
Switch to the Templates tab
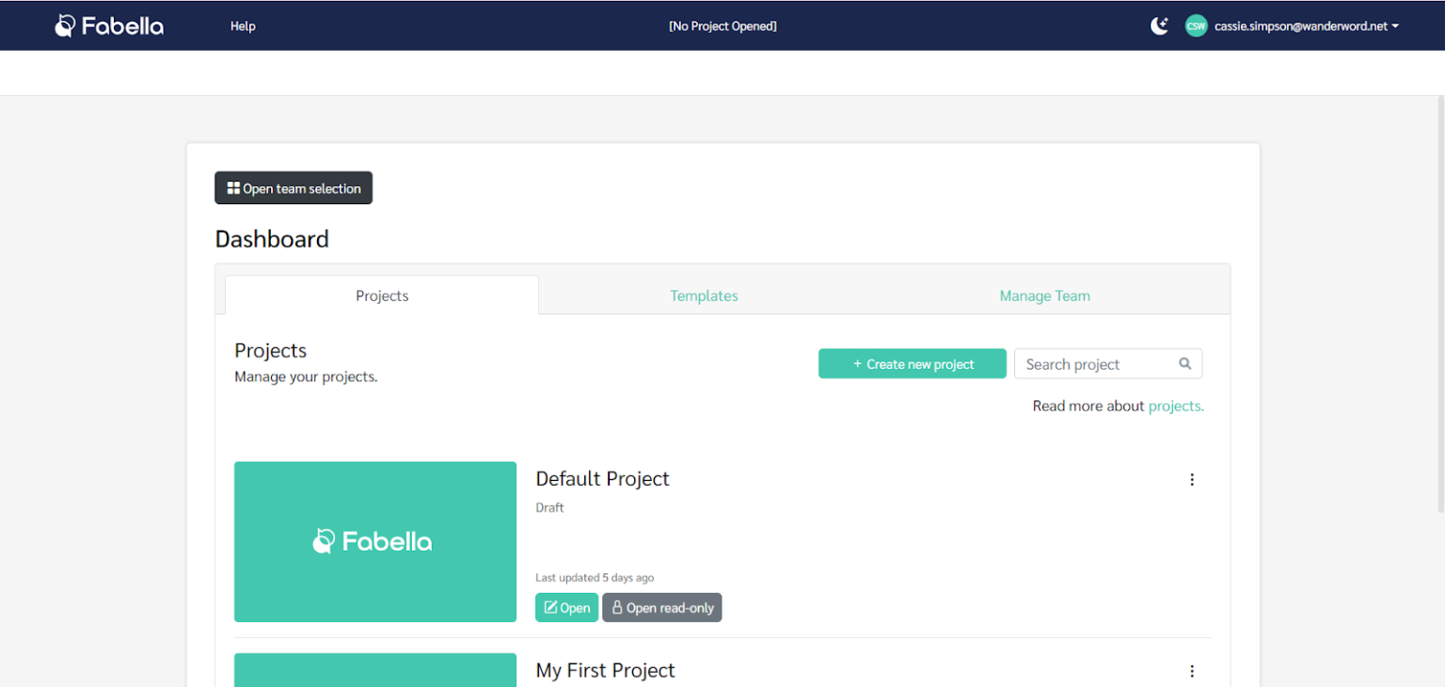[704, 295]
